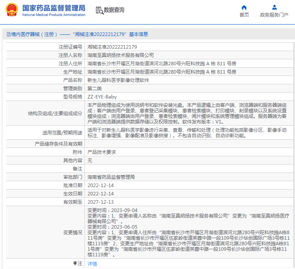This screenshot has height=269, width=295.
Task: Click 国家药品监督管理局 site title
Action: (x=54, y=8)
